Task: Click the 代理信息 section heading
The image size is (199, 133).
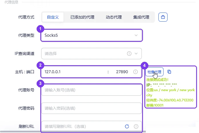Action: pyautogui.click(x=11, y=2)
